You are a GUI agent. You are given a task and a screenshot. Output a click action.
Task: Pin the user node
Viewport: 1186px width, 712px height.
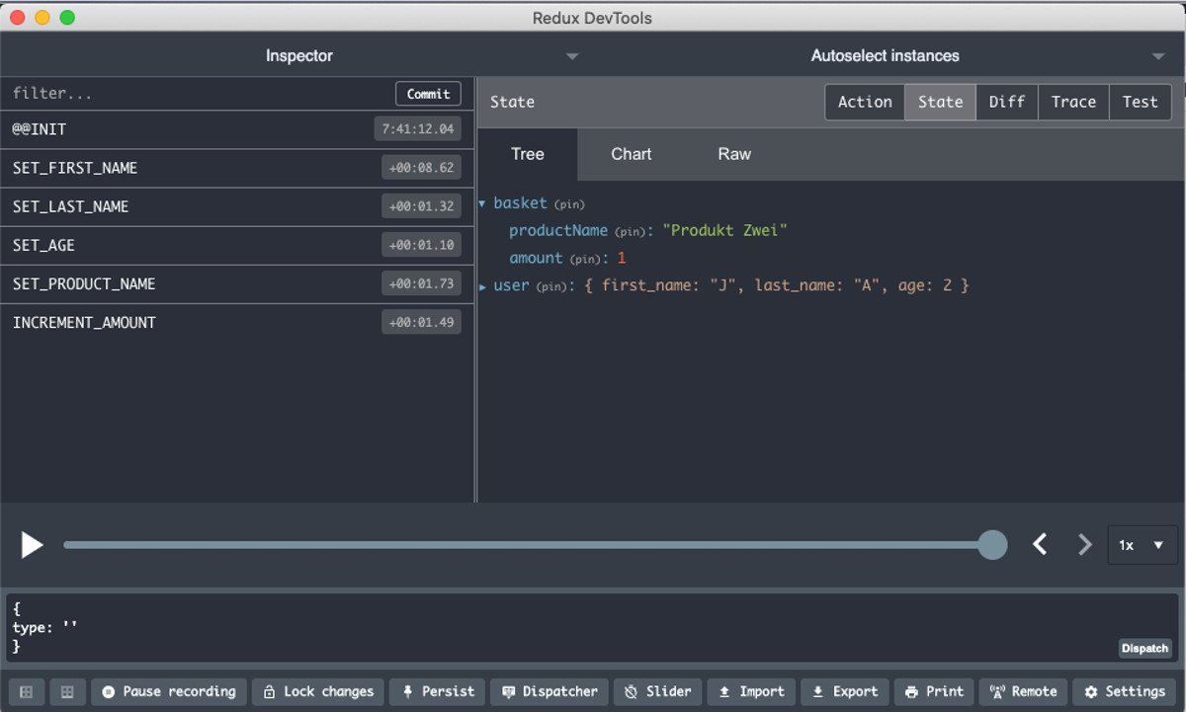(551, 286)
